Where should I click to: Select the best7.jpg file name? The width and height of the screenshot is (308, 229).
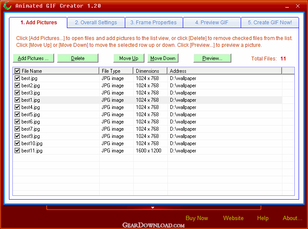[x=31, y=129]
